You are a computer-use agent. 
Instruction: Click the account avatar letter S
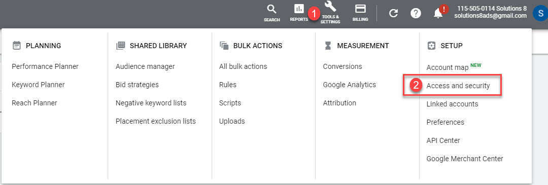click(x=540, y=13)
